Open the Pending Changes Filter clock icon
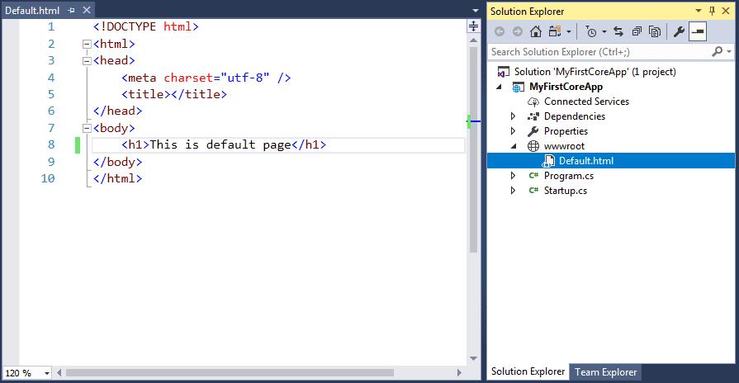 click(x=590, y=31)
